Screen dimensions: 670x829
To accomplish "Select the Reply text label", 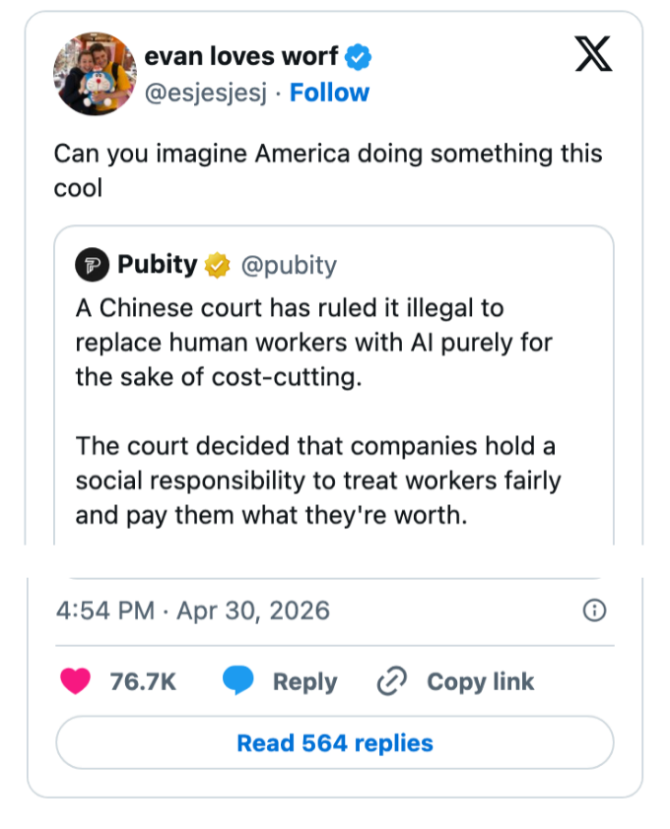I will click(304, 682).
